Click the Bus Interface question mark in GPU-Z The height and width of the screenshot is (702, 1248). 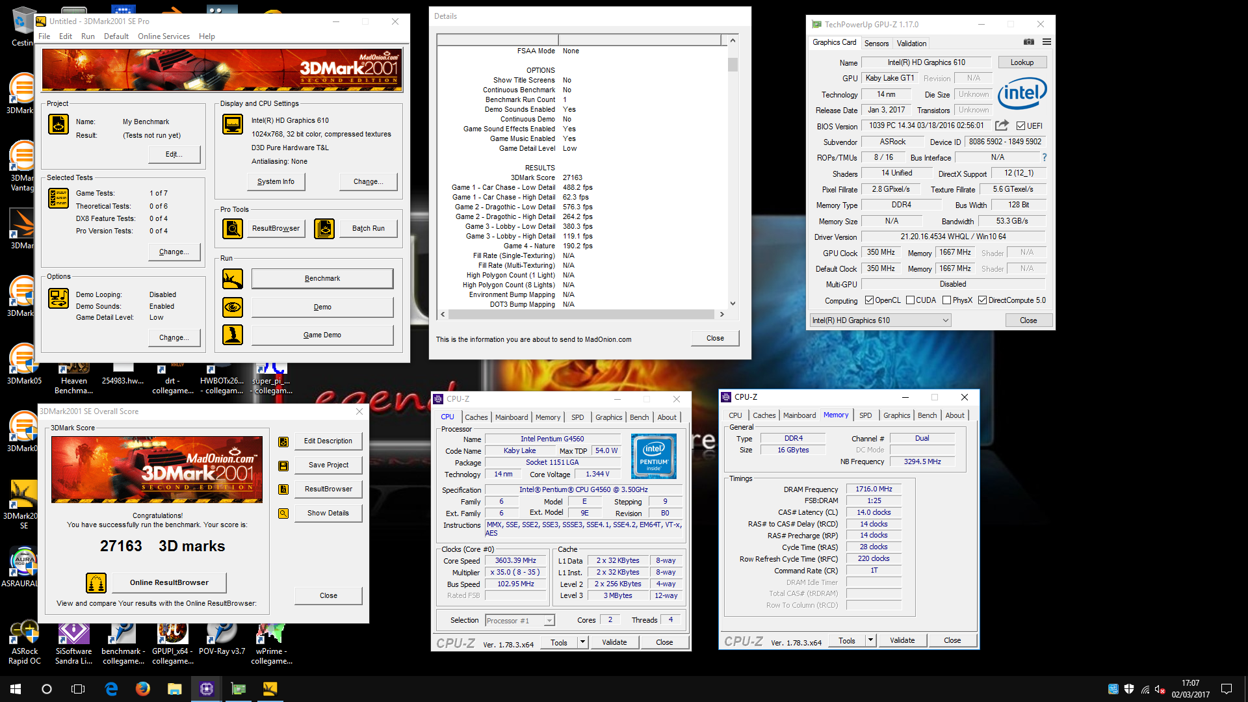pyautogui.click(x=1045, y=157)
